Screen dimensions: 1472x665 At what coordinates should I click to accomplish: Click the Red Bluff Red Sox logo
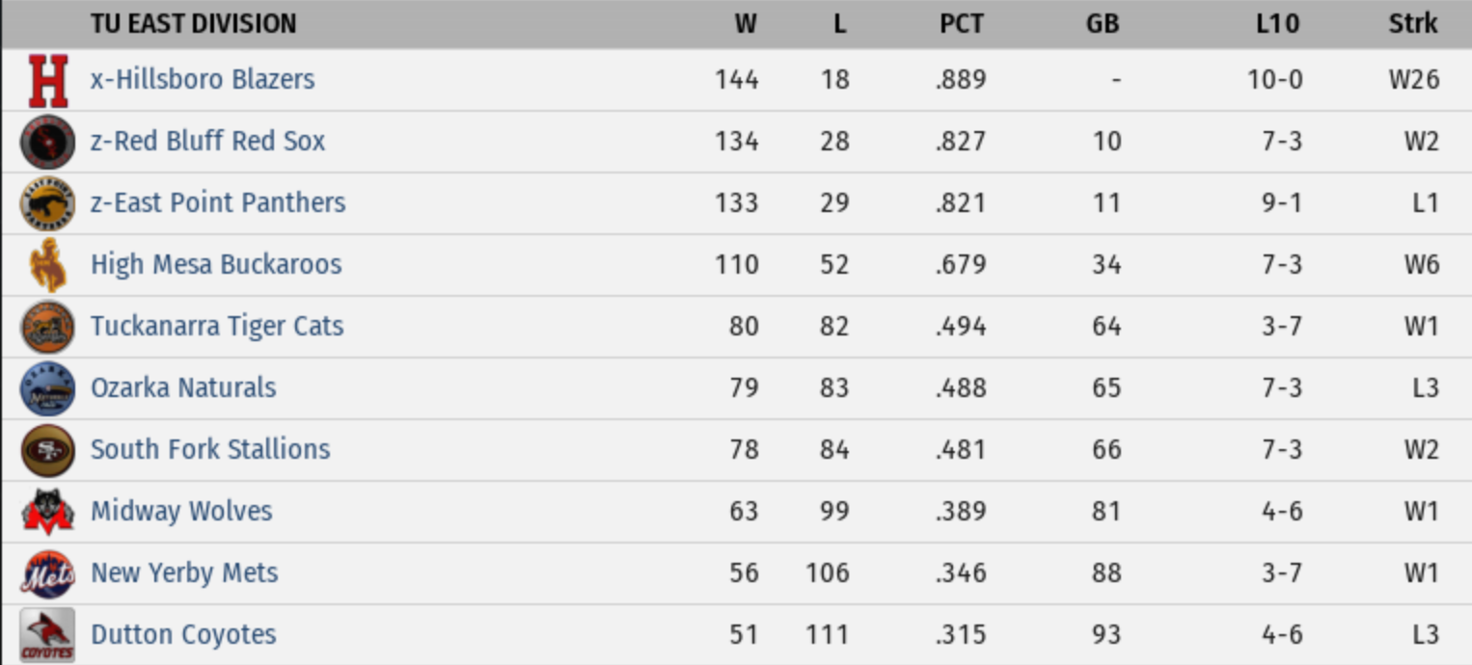point(47,142)
